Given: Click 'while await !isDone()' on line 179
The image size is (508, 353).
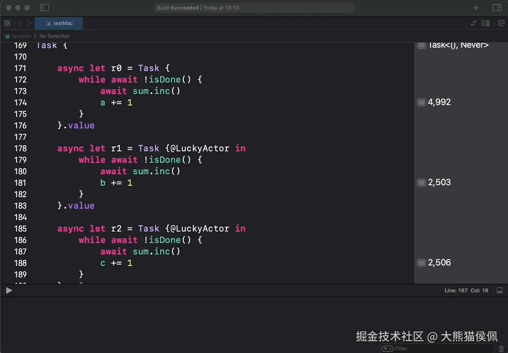Looking at the screenshot, I should pyautogui.click(x=135, y=160).
